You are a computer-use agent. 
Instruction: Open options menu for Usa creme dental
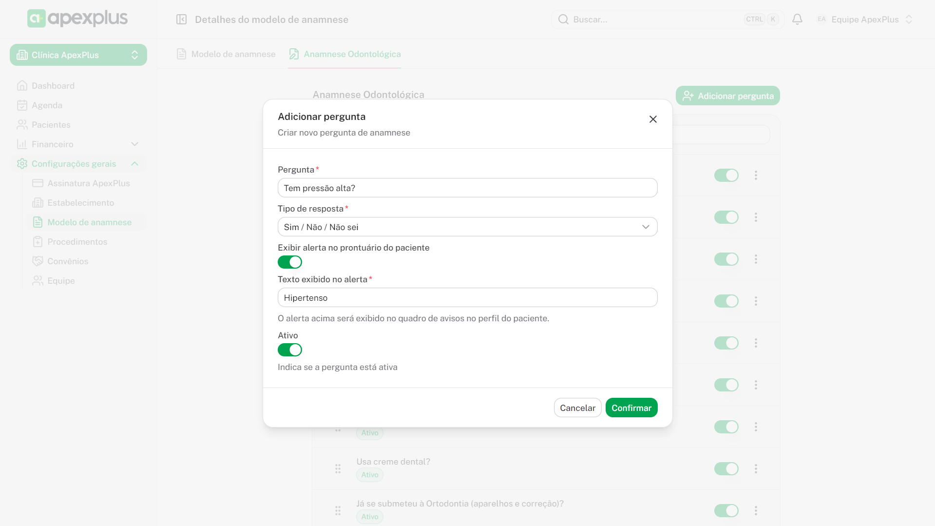[x=756, y=468]
